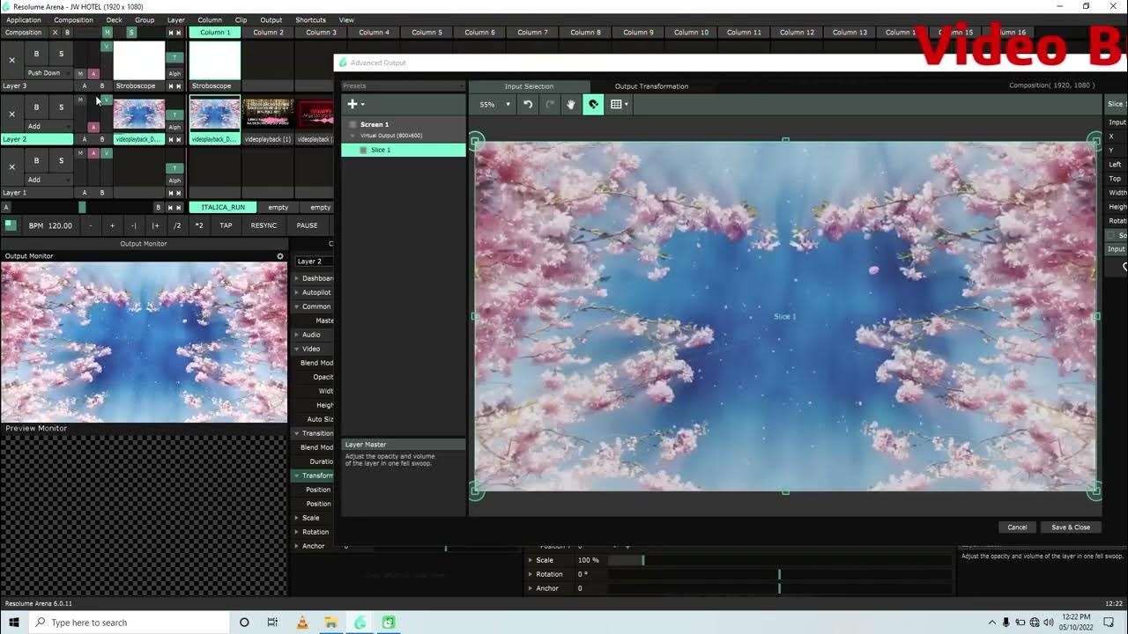The height and width of the screenshot is (634, 1128).
Task: Click the top-left corner handle of Slice 1
Action: (x=476, y=141)
